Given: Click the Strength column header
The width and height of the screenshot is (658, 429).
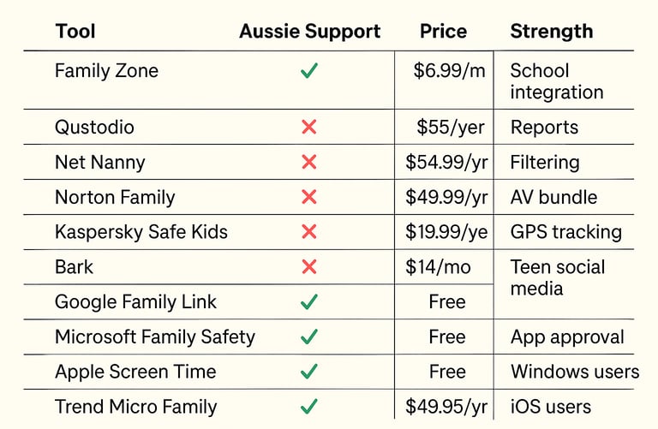Looking at the screenshot, I should coord(552,32).
